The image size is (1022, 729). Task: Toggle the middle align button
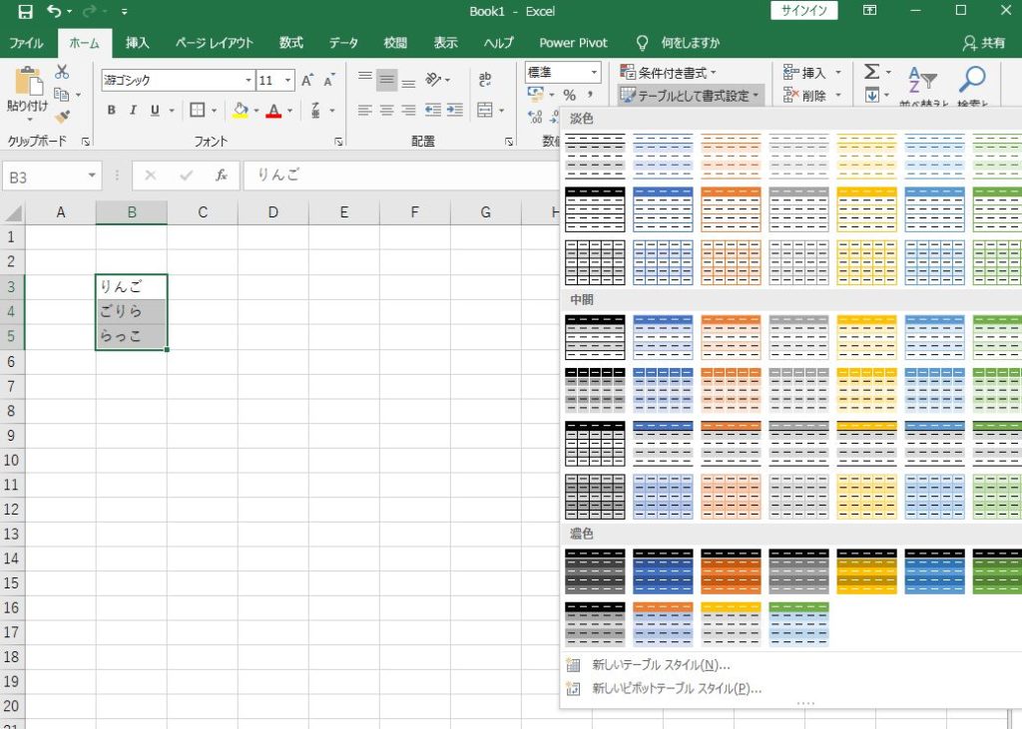(x=386, y=81)
